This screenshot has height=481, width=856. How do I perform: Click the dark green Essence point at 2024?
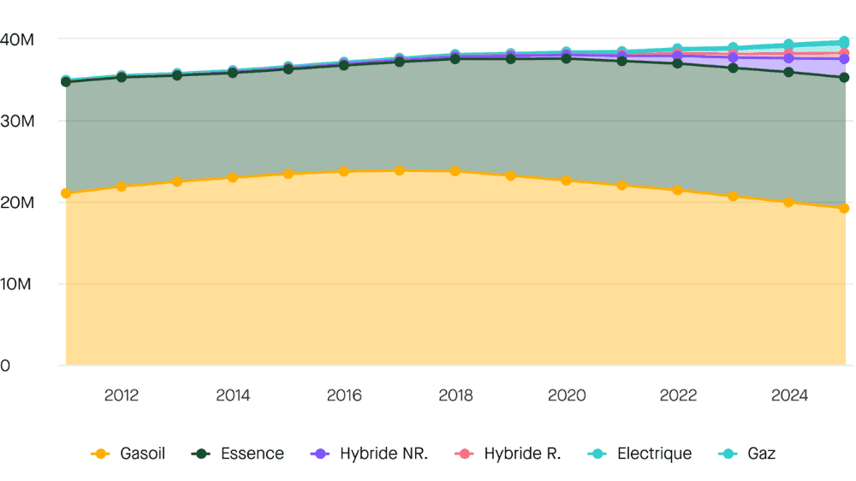click(x=788, y=72)
